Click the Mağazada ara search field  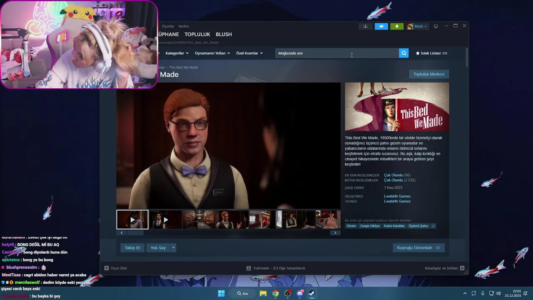coord(337,53)
